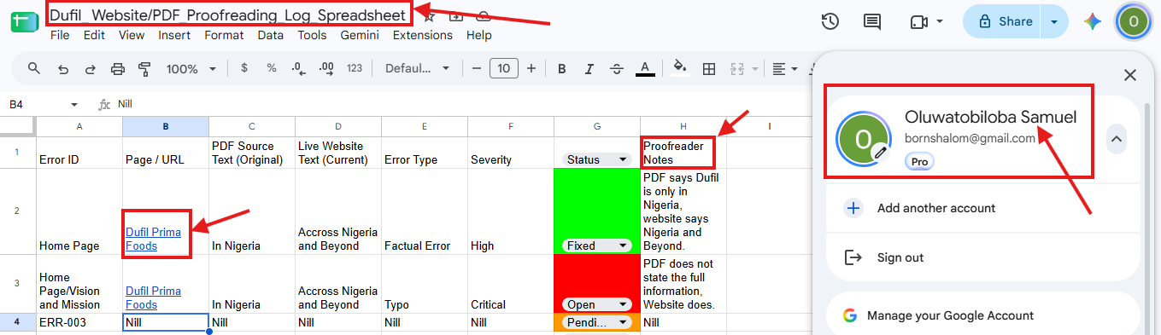Open the Pending status dropdown in row 4
Image resolution: width=1161 pixels, height=335 pixels.
pyautogui.click(x=597, y=322)
